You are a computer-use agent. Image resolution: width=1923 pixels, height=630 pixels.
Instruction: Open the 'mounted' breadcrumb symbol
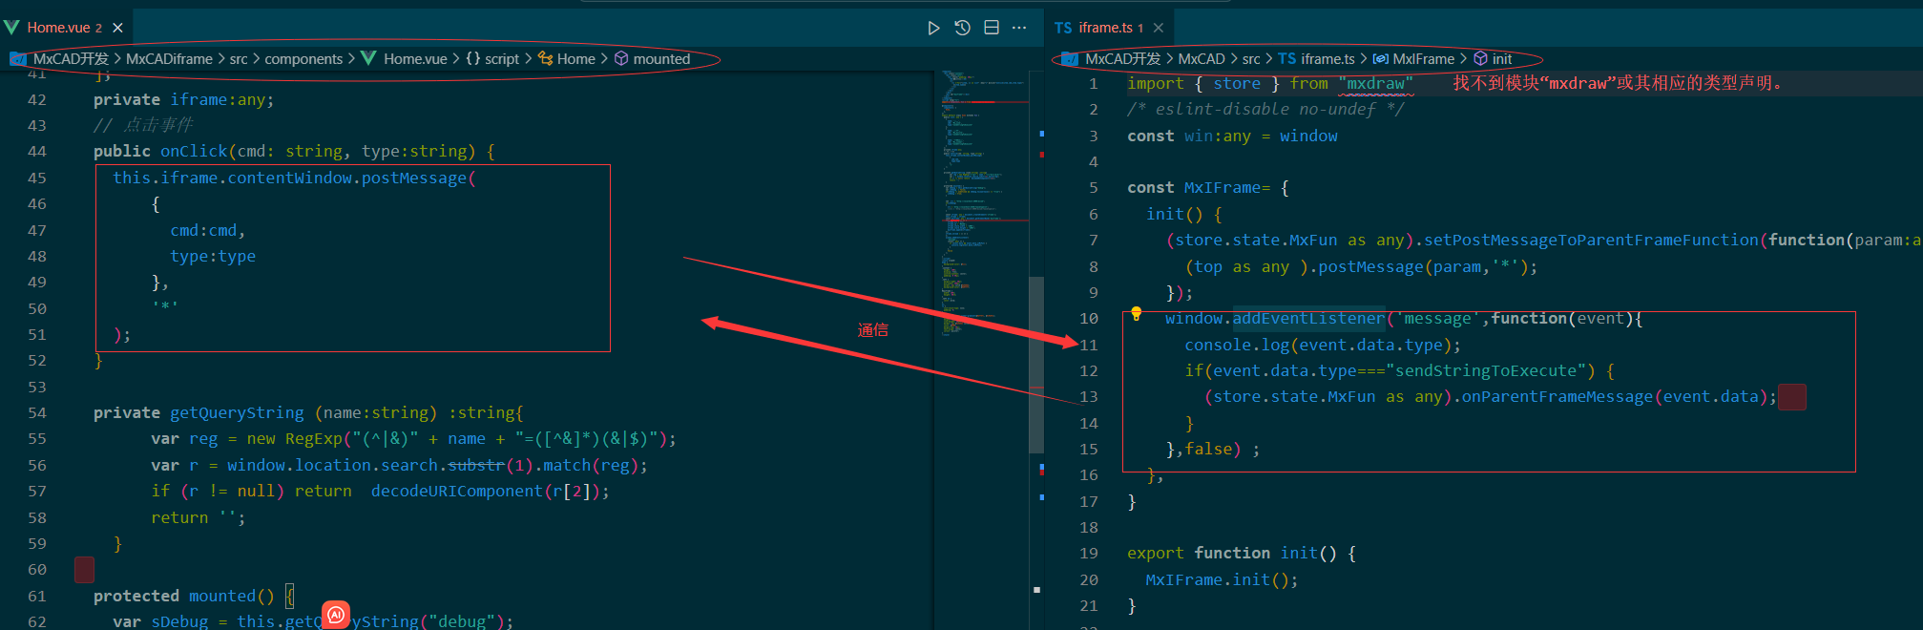pos(660,59)
